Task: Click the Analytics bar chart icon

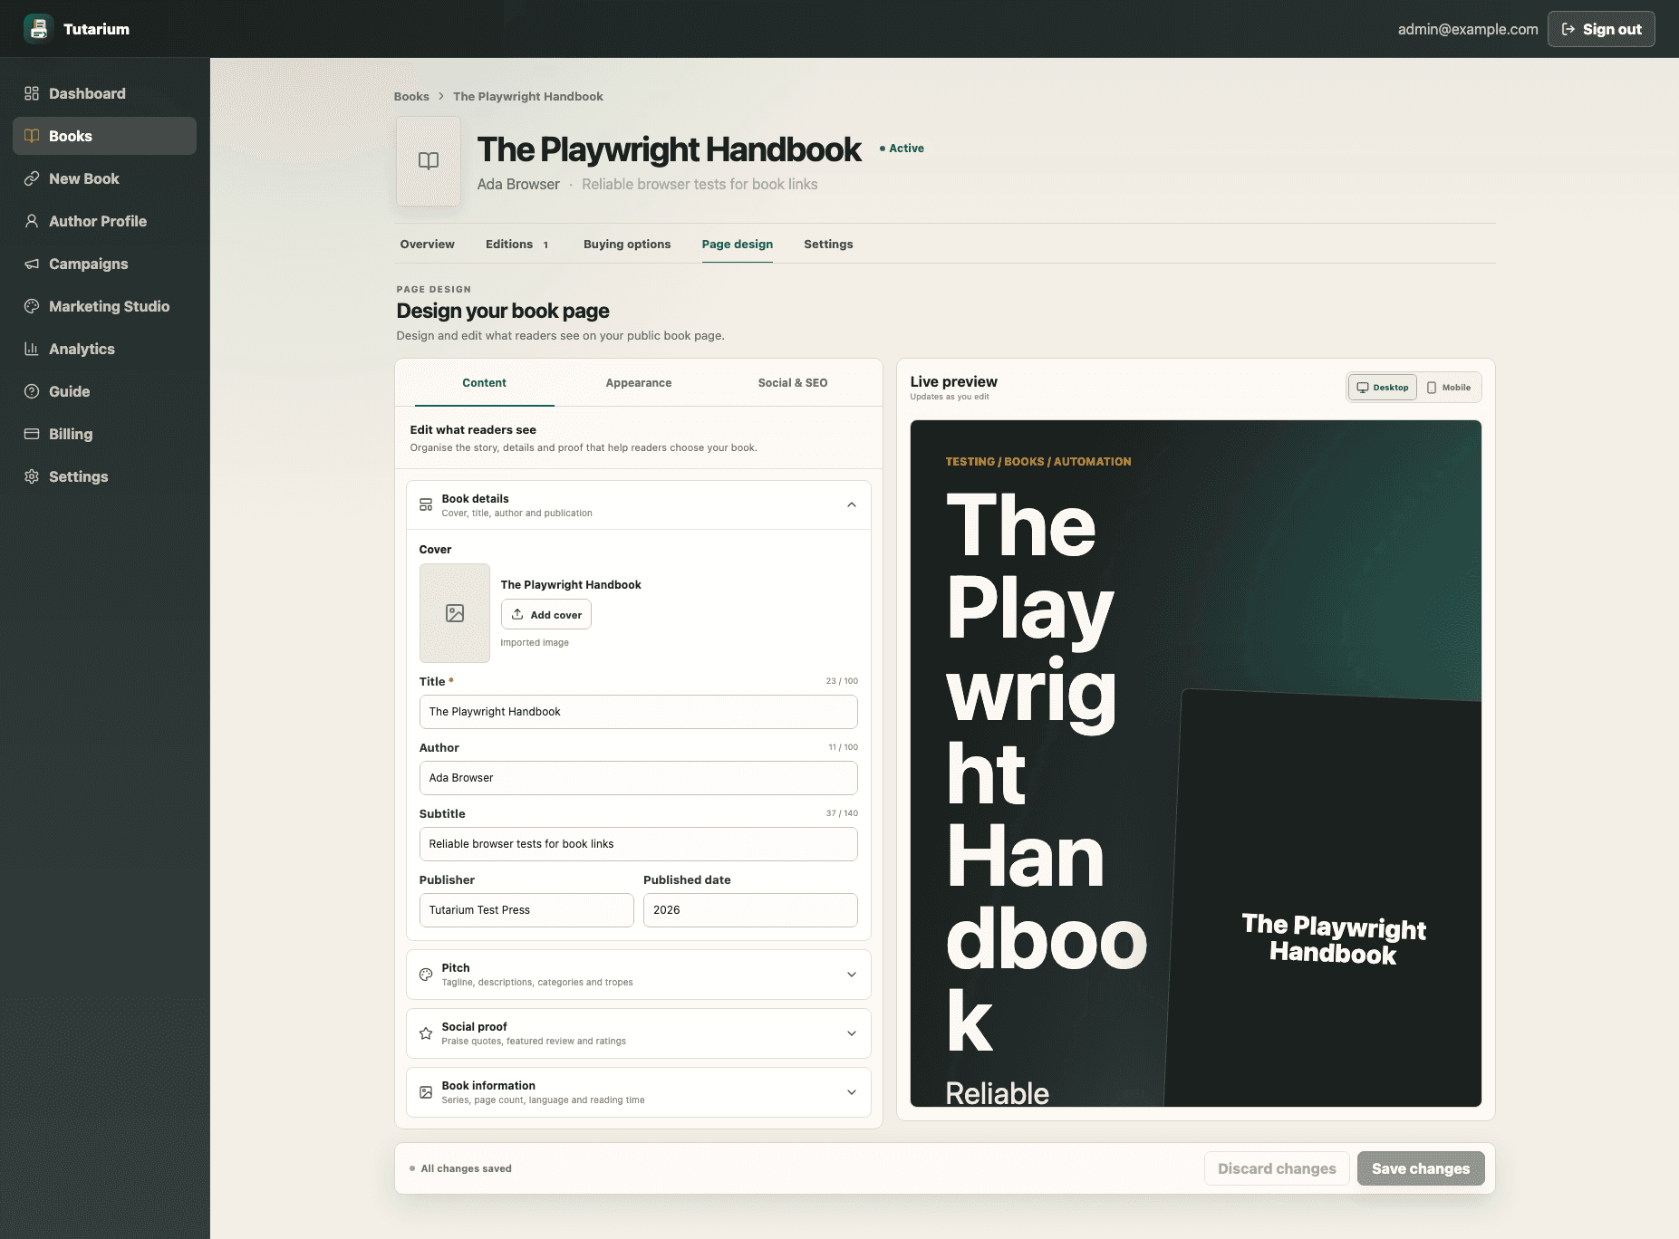Action: tap(32, 349)
